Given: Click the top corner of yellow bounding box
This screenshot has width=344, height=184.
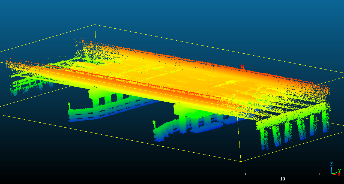Looking at the screenshot, I should [95, 25].
